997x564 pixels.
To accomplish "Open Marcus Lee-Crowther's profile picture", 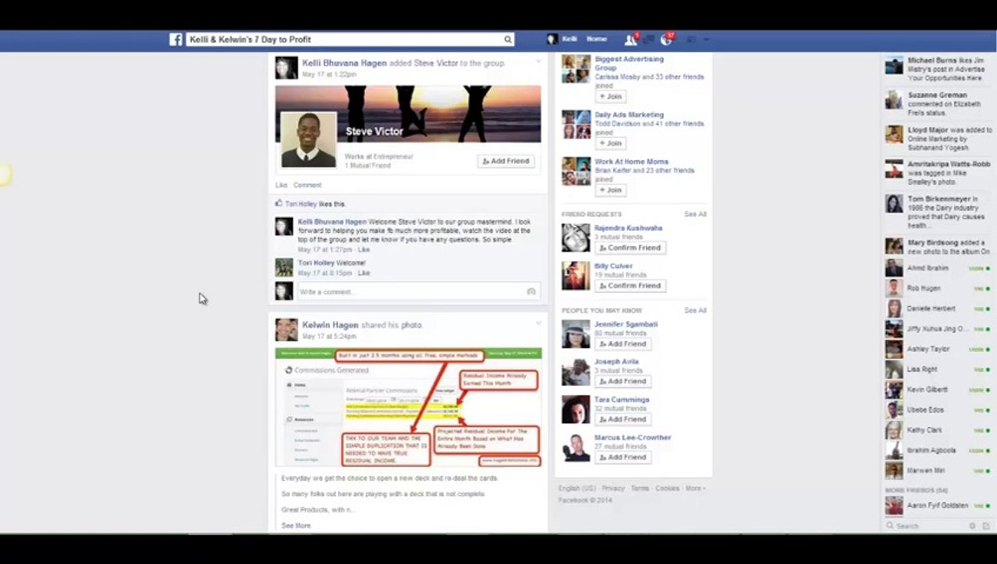I will [575, 447].
